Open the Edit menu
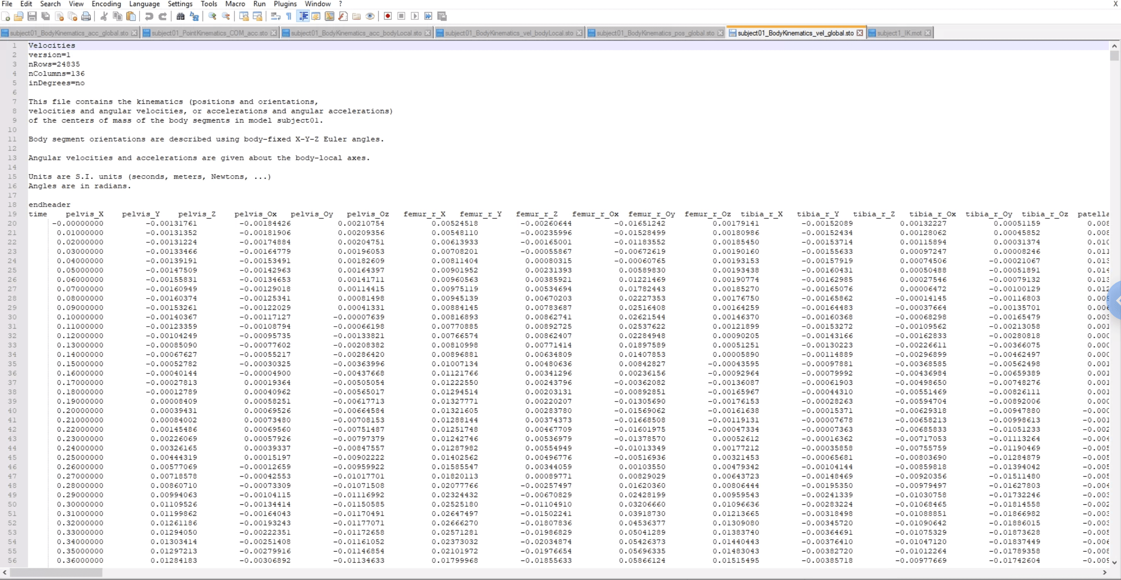The image size is (1121, 580). coord(26,4)
